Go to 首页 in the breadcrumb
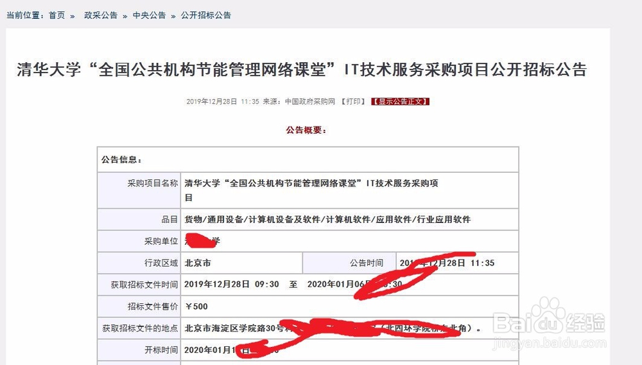This screenshot has width=642, height=365. pyautogui.click(x=56, y=15)
